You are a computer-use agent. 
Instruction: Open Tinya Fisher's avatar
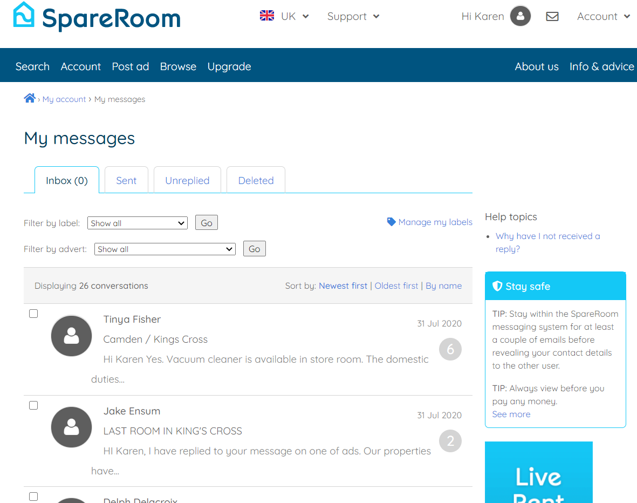point(72,336)
